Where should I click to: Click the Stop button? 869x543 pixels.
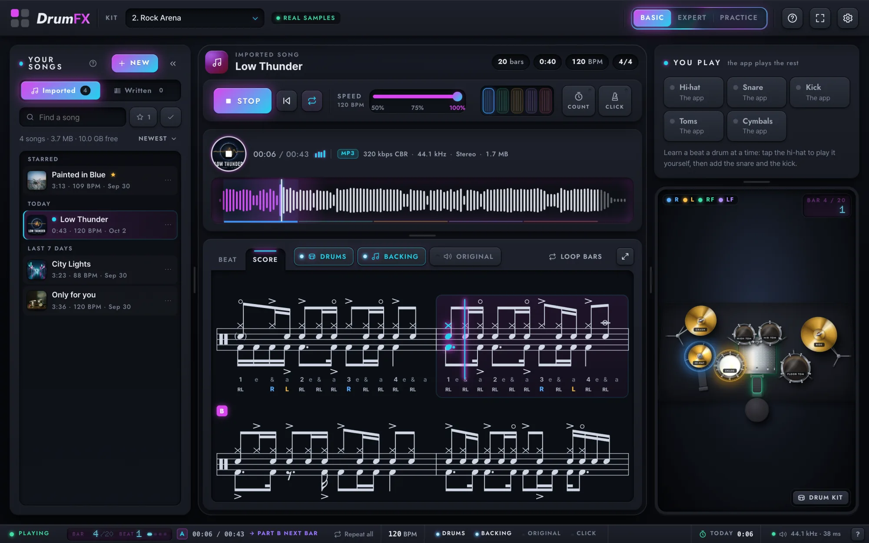pos(242,101)
